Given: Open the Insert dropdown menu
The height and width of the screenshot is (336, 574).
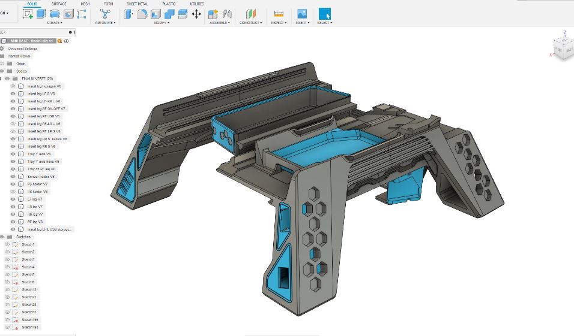Looking at the screenshot, I should [x=303, y=23].
